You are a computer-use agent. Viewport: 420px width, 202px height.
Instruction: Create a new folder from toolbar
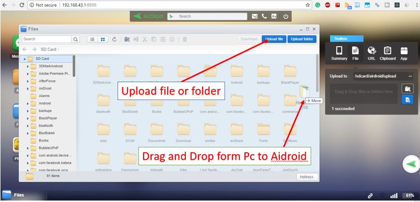coord(127,39)
